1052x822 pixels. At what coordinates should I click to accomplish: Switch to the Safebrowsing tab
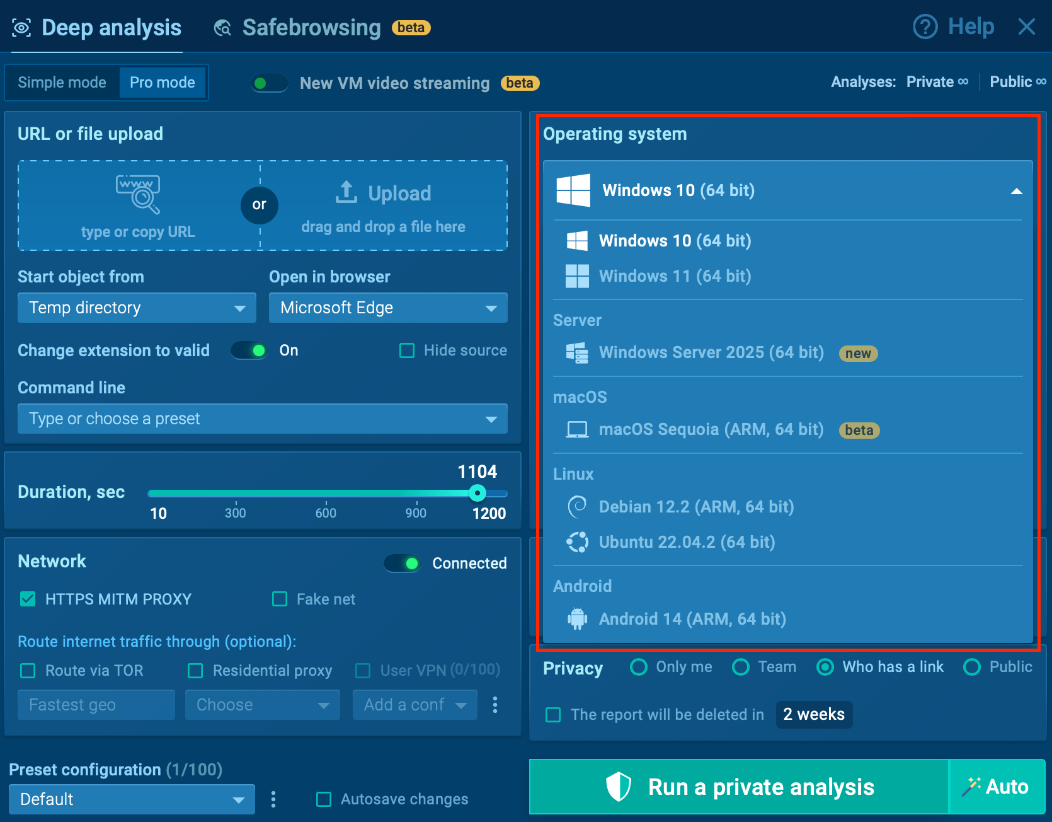[x=311, y=28]
